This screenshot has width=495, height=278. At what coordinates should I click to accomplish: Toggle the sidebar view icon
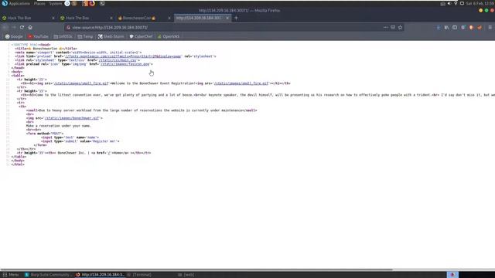point(455,28)
